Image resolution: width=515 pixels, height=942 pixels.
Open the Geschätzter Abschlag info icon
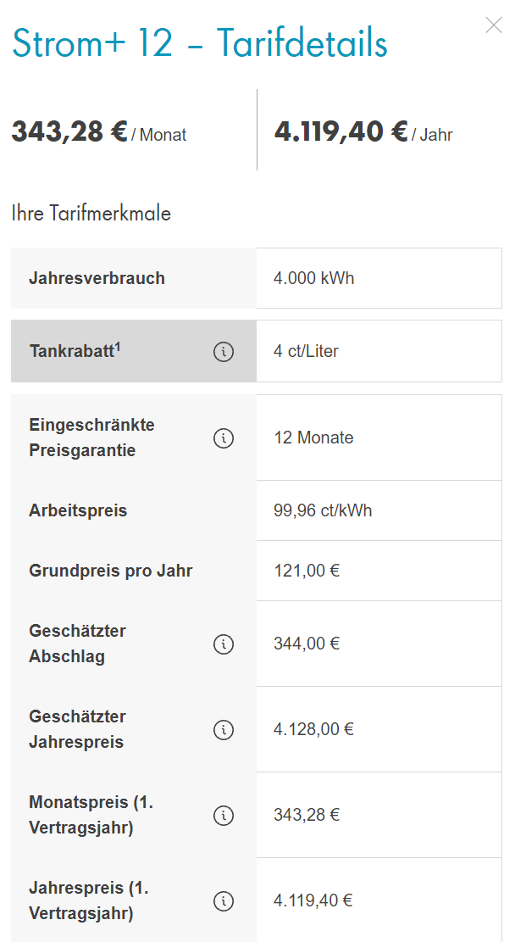click(224, 644)
